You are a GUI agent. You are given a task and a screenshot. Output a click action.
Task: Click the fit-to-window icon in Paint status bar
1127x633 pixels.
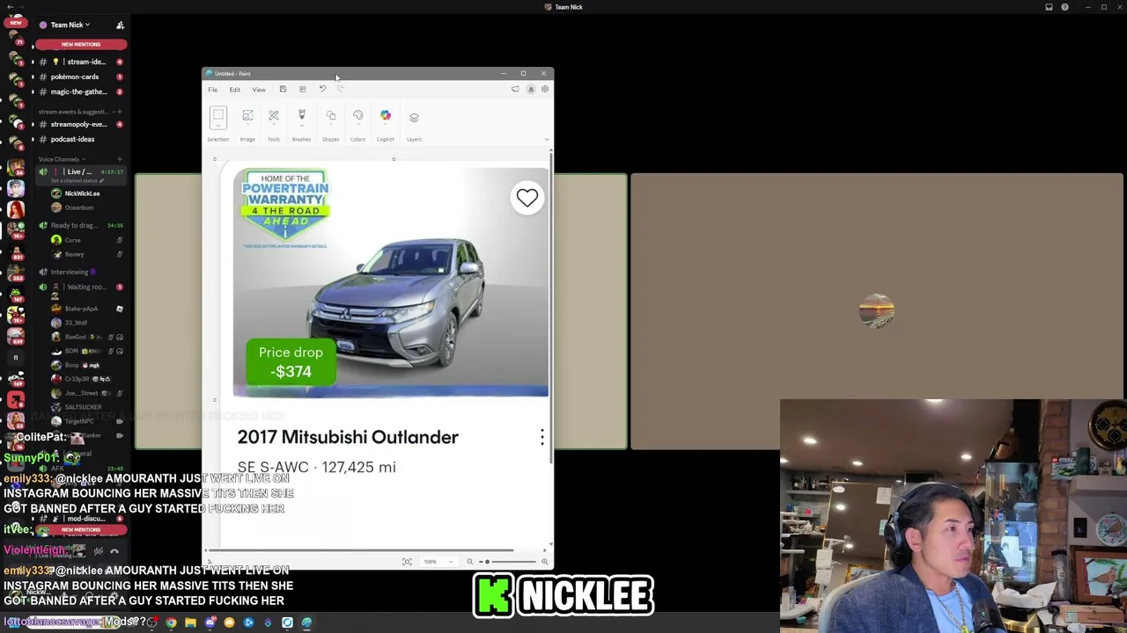click(407, 562)
